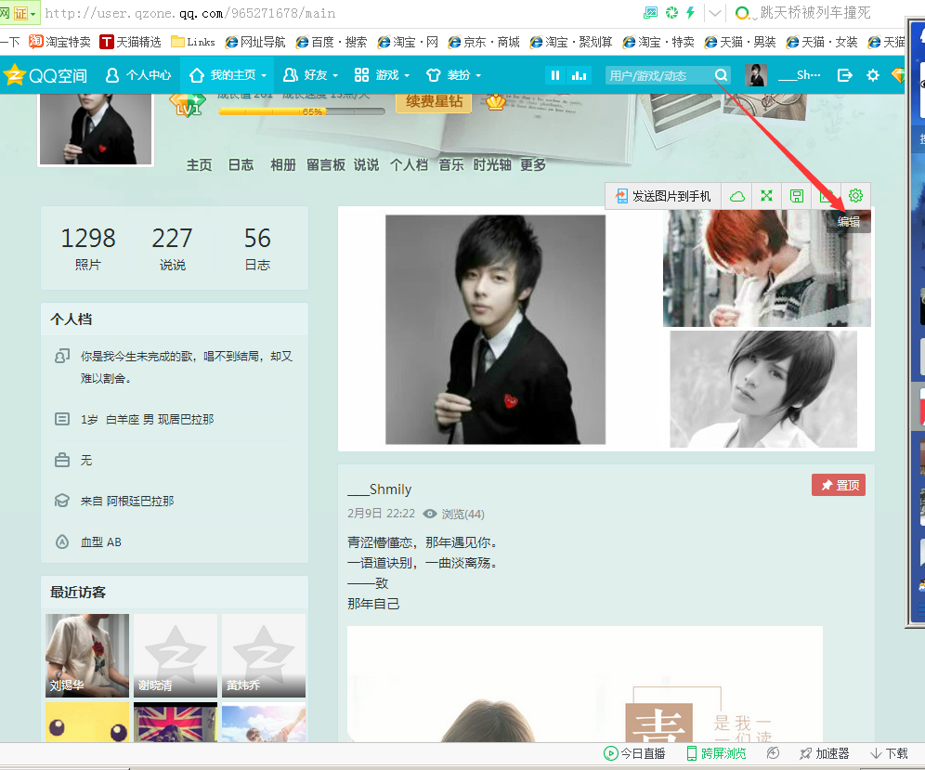925x770 pixels.
Task: Open the music equalizer bars icon
Action: [x=580, y=75]
